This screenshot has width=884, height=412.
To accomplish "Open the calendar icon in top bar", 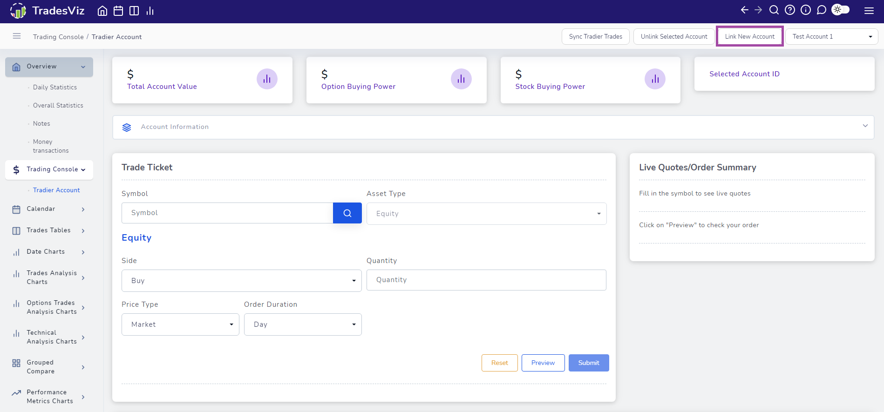I will [118, 11].
